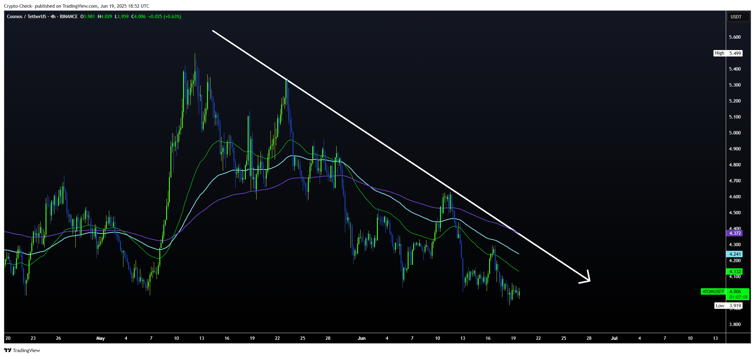Image resolution: width=755 pixels, height=357 pixels.
Task: Click the low value L3.959
Action: click(122, 17)
